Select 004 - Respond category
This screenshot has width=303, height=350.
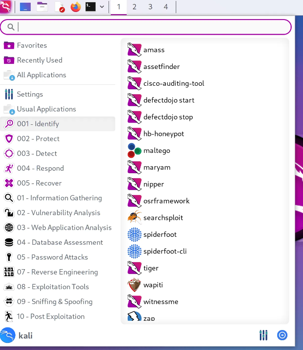[58, 168]
